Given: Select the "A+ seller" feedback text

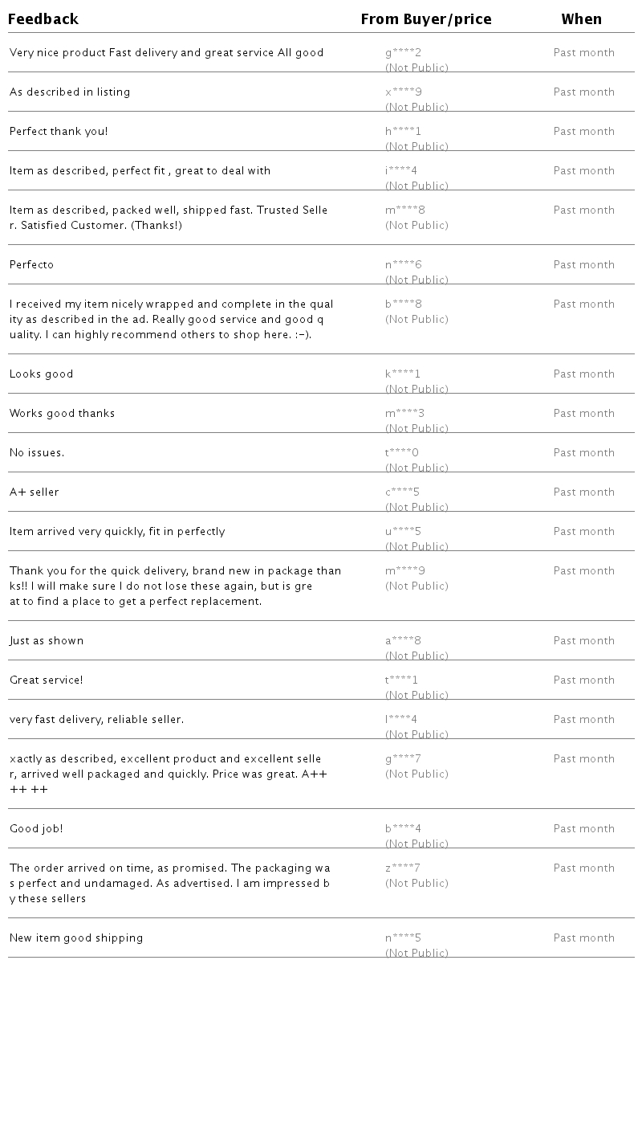Looking at the screenshot, I should point(35,492).
